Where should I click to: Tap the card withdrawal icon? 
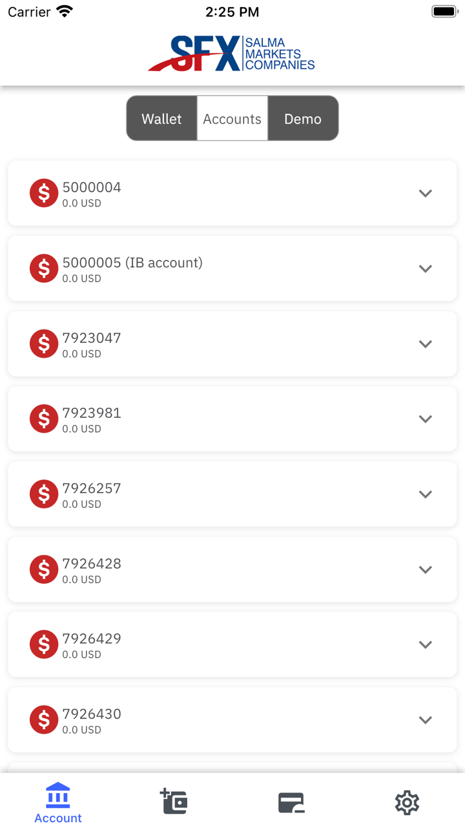(x=291, y=802)
